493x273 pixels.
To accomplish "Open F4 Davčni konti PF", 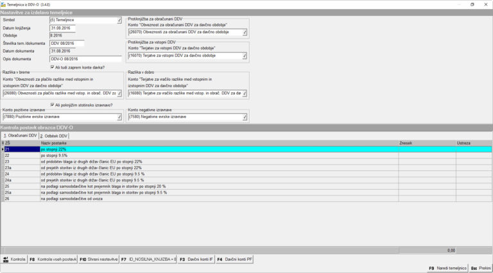I will (234, 260).
